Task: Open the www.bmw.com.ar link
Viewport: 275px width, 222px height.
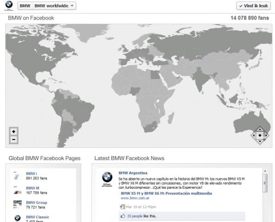Action: click(135, 198)
